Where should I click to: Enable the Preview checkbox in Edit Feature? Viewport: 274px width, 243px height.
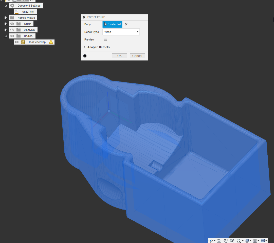pos(105,39)
